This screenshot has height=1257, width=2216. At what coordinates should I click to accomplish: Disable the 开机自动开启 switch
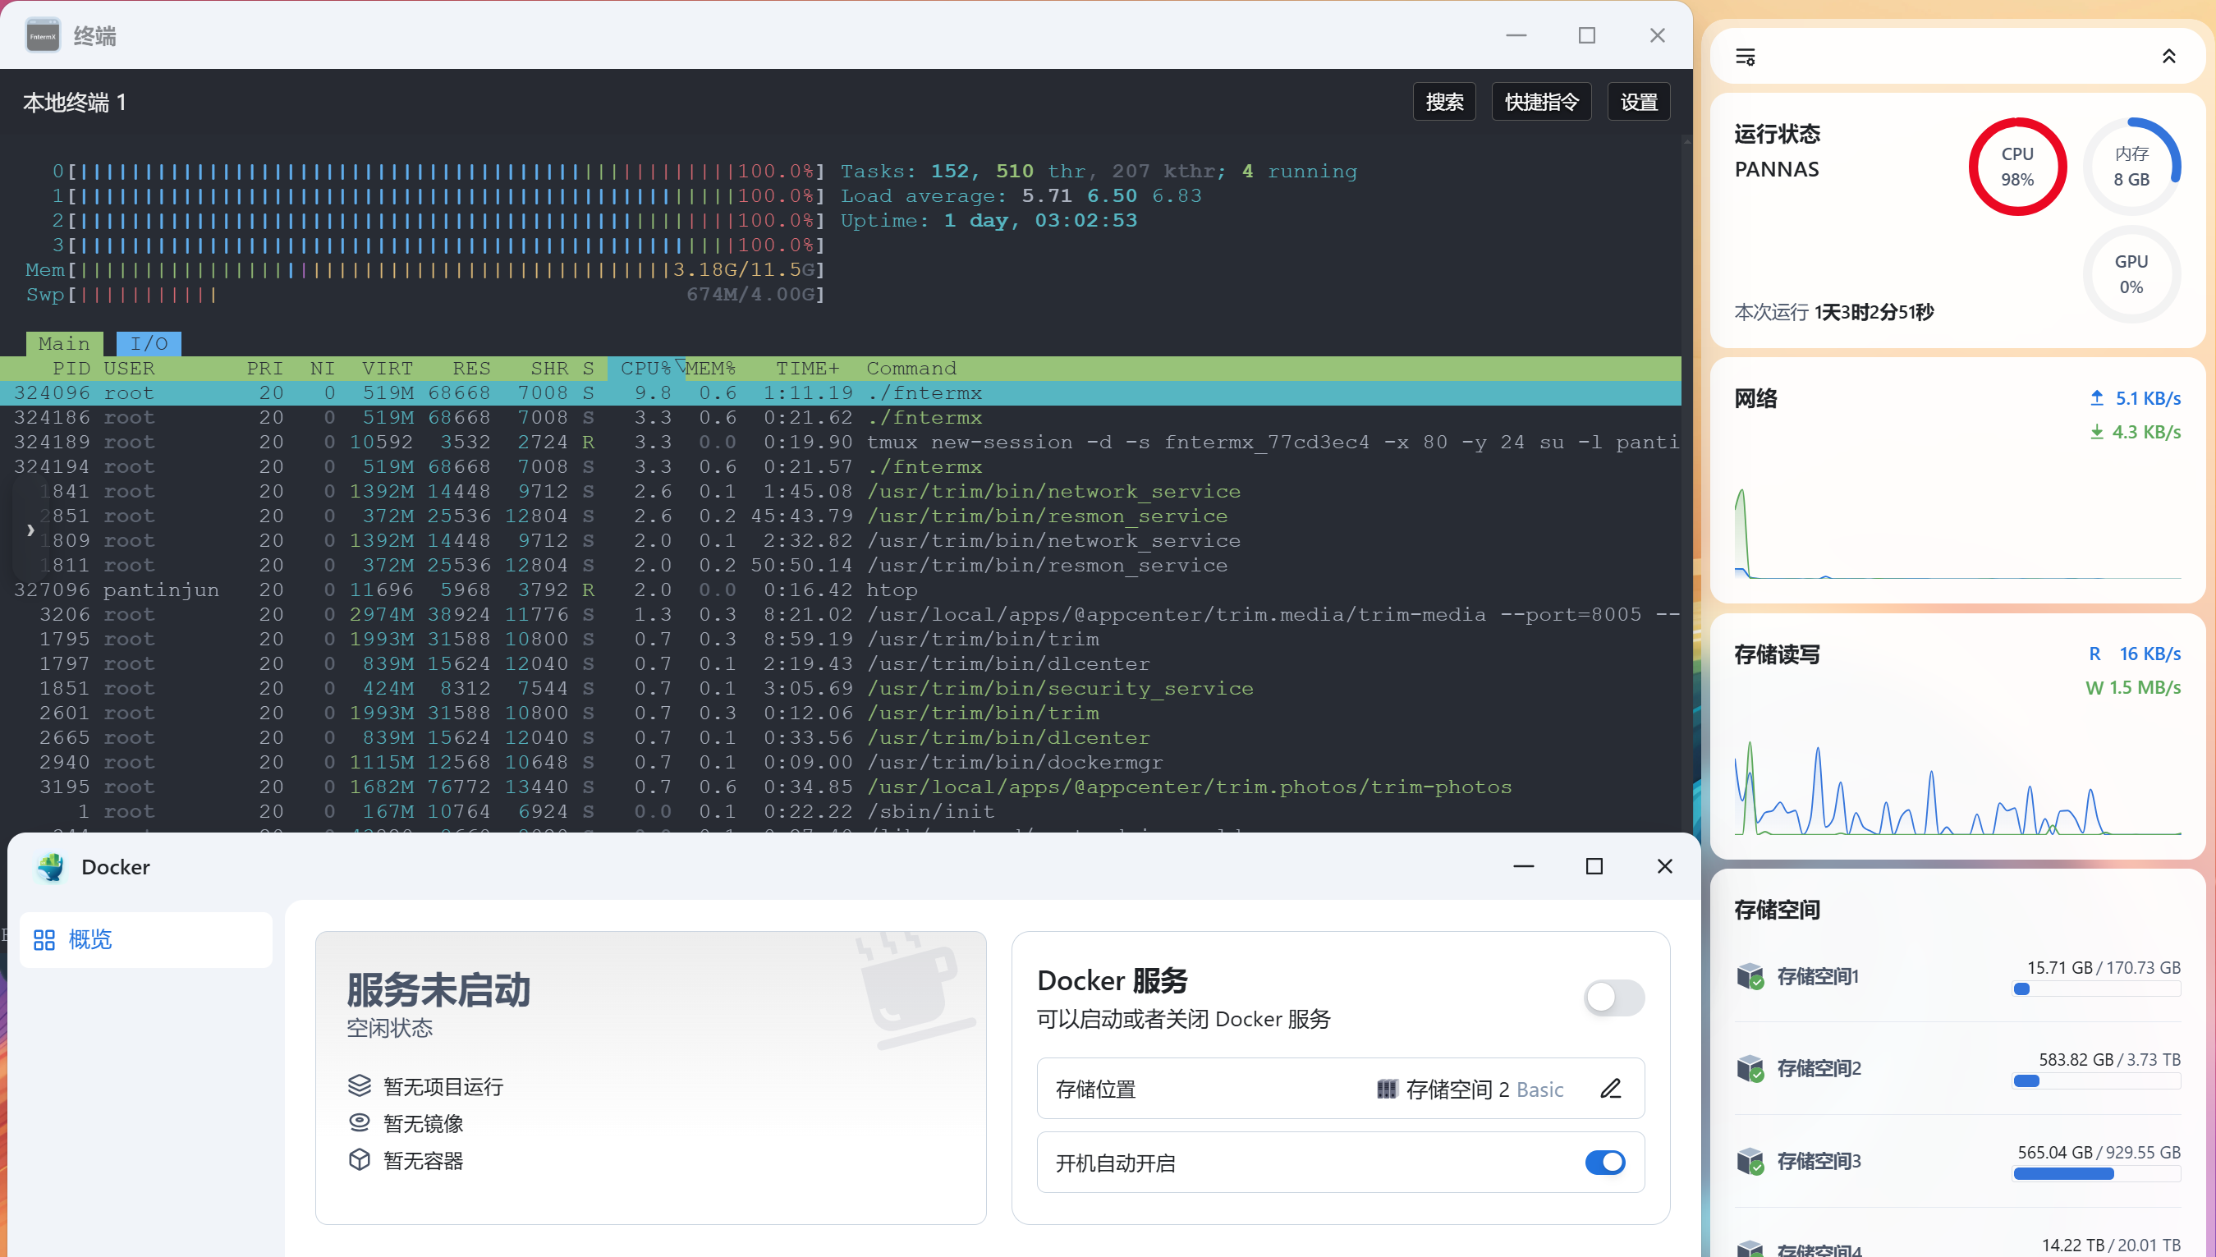pyautogui.click(x=1604, y=1162)
